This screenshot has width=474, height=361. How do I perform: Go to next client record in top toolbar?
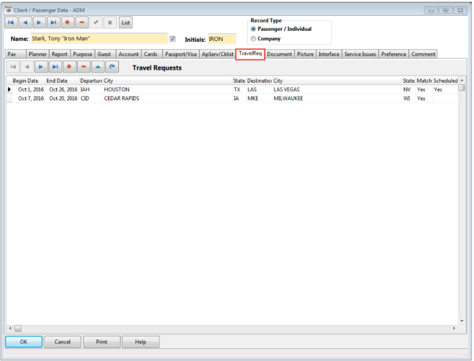click(39, 23)
